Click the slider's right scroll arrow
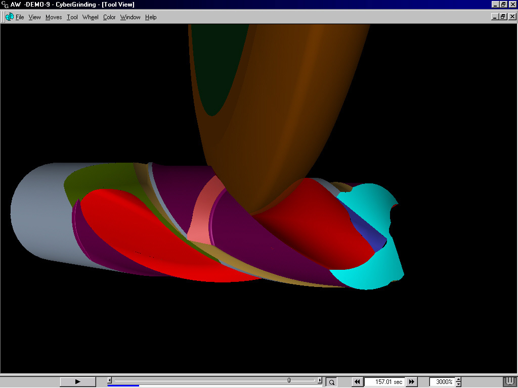The height and width of the screenshot is (388, 518). [319, 380]
